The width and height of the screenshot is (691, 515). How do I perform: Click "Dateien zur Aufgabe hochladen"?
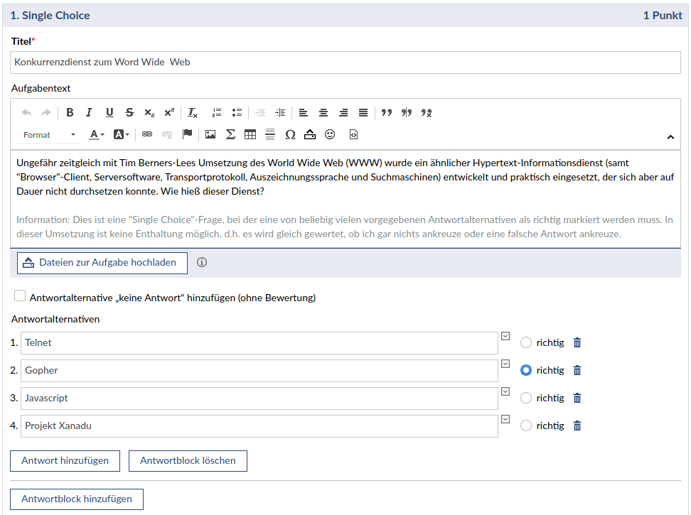[102, 263]
